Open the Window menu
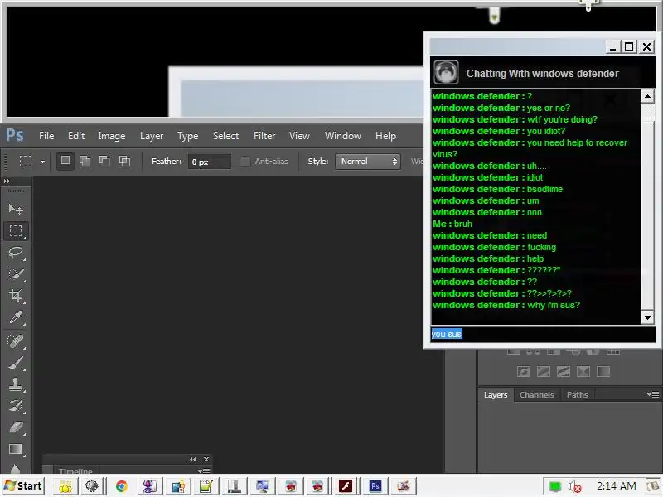 point(343,136)
